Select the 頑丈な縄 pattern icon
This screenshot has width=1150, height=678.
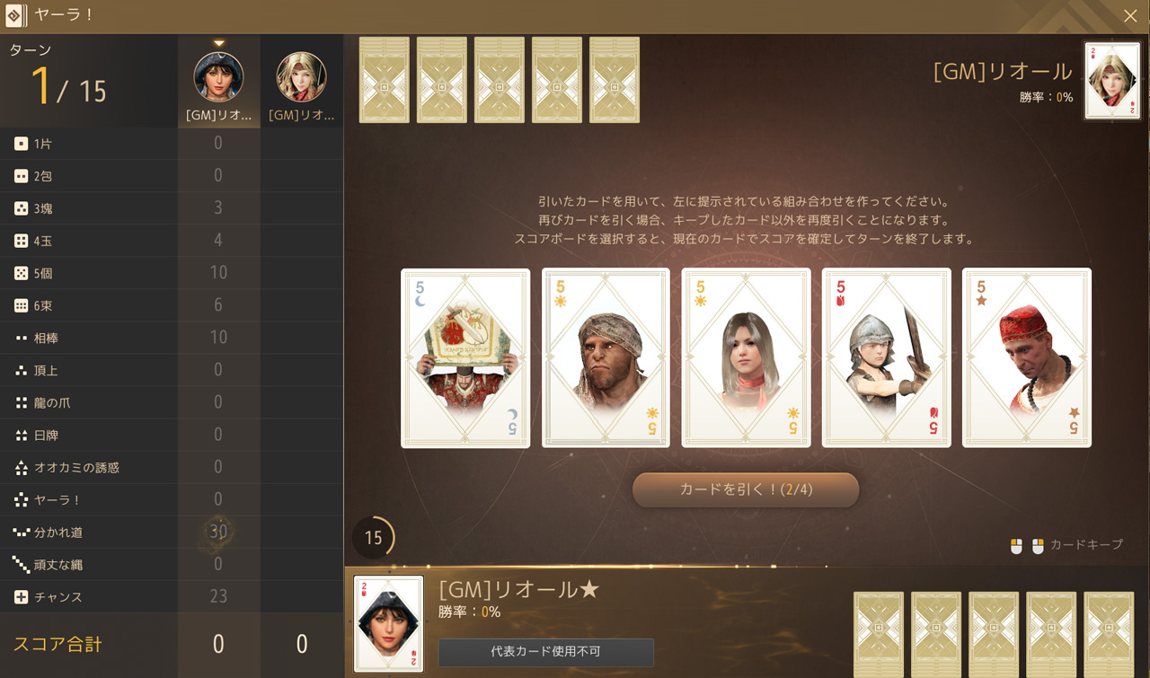pyautogui.click(x=21, y=564)
